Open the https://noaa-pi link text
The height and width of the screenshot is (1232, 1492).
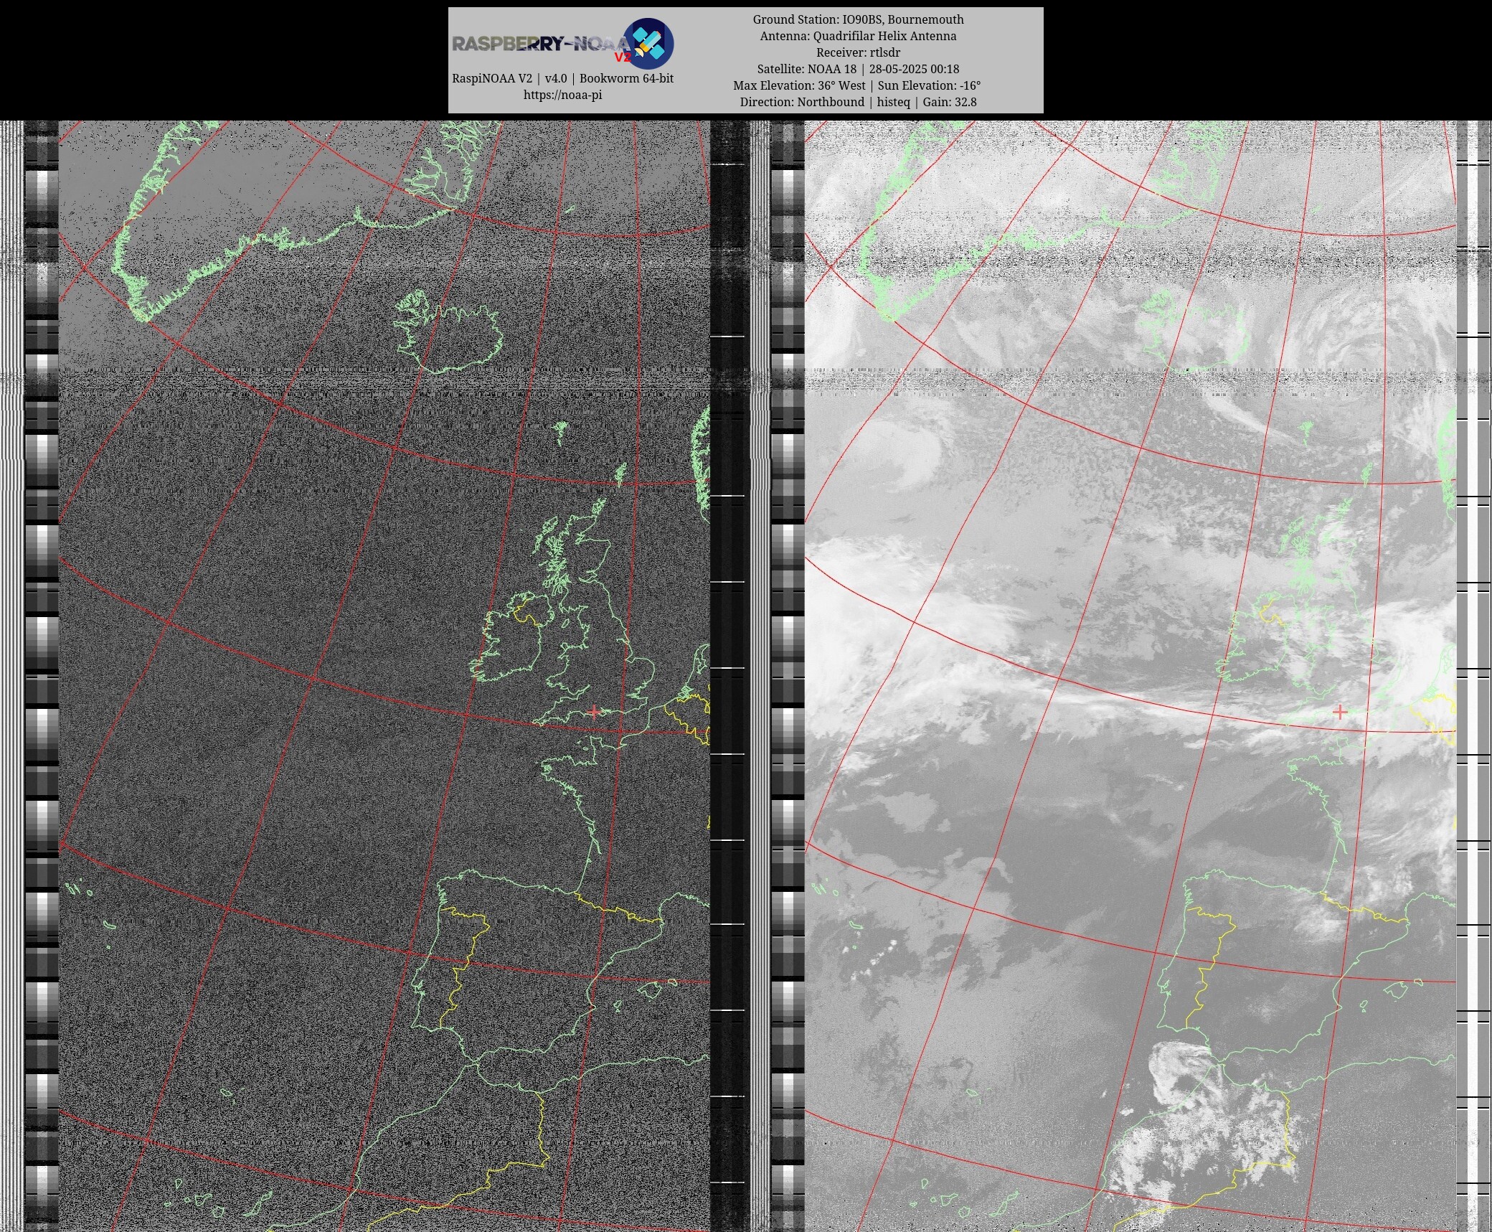point(562,95)
